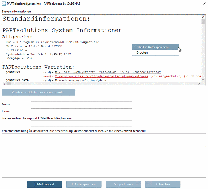Click the 'Allgemein:' heading
This screenshot has width=208, height=189.
[x=17, y=37]
